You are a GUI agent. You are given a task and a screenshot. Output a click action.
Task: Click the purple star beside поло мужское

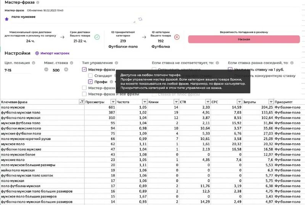click(x=7, y=19)
